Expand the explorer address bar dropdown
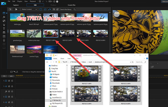This screenshot has width=168, height=107. [x=131, y=62]
